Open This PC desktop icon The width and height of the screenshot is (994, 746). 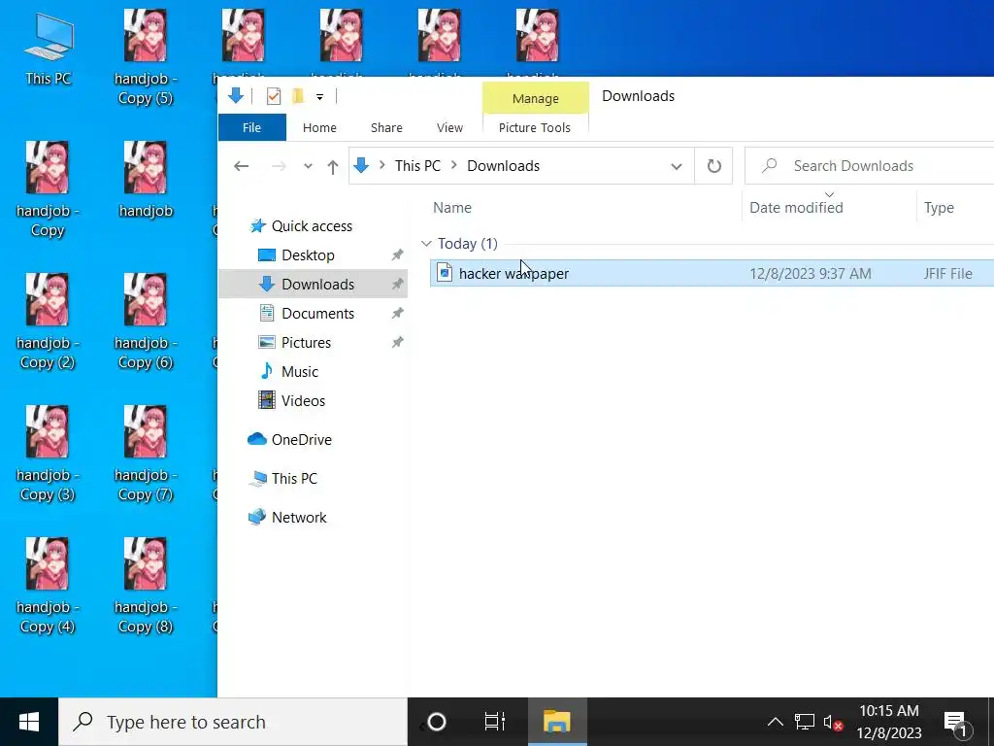[x=49, y=50]
